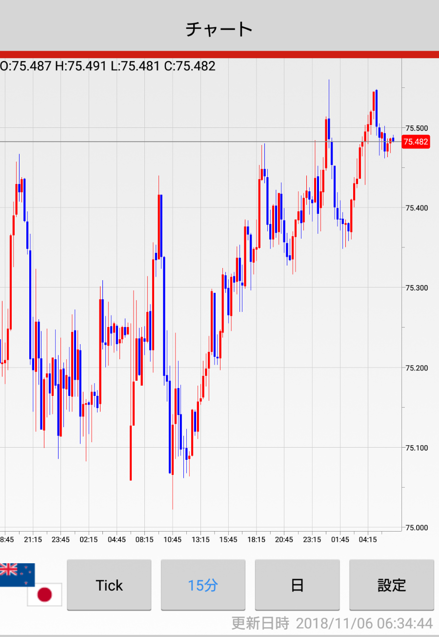Switch to the Tick chart
Image resolution: width=439 pixels, height=637 pixels.
coord(109,585)
